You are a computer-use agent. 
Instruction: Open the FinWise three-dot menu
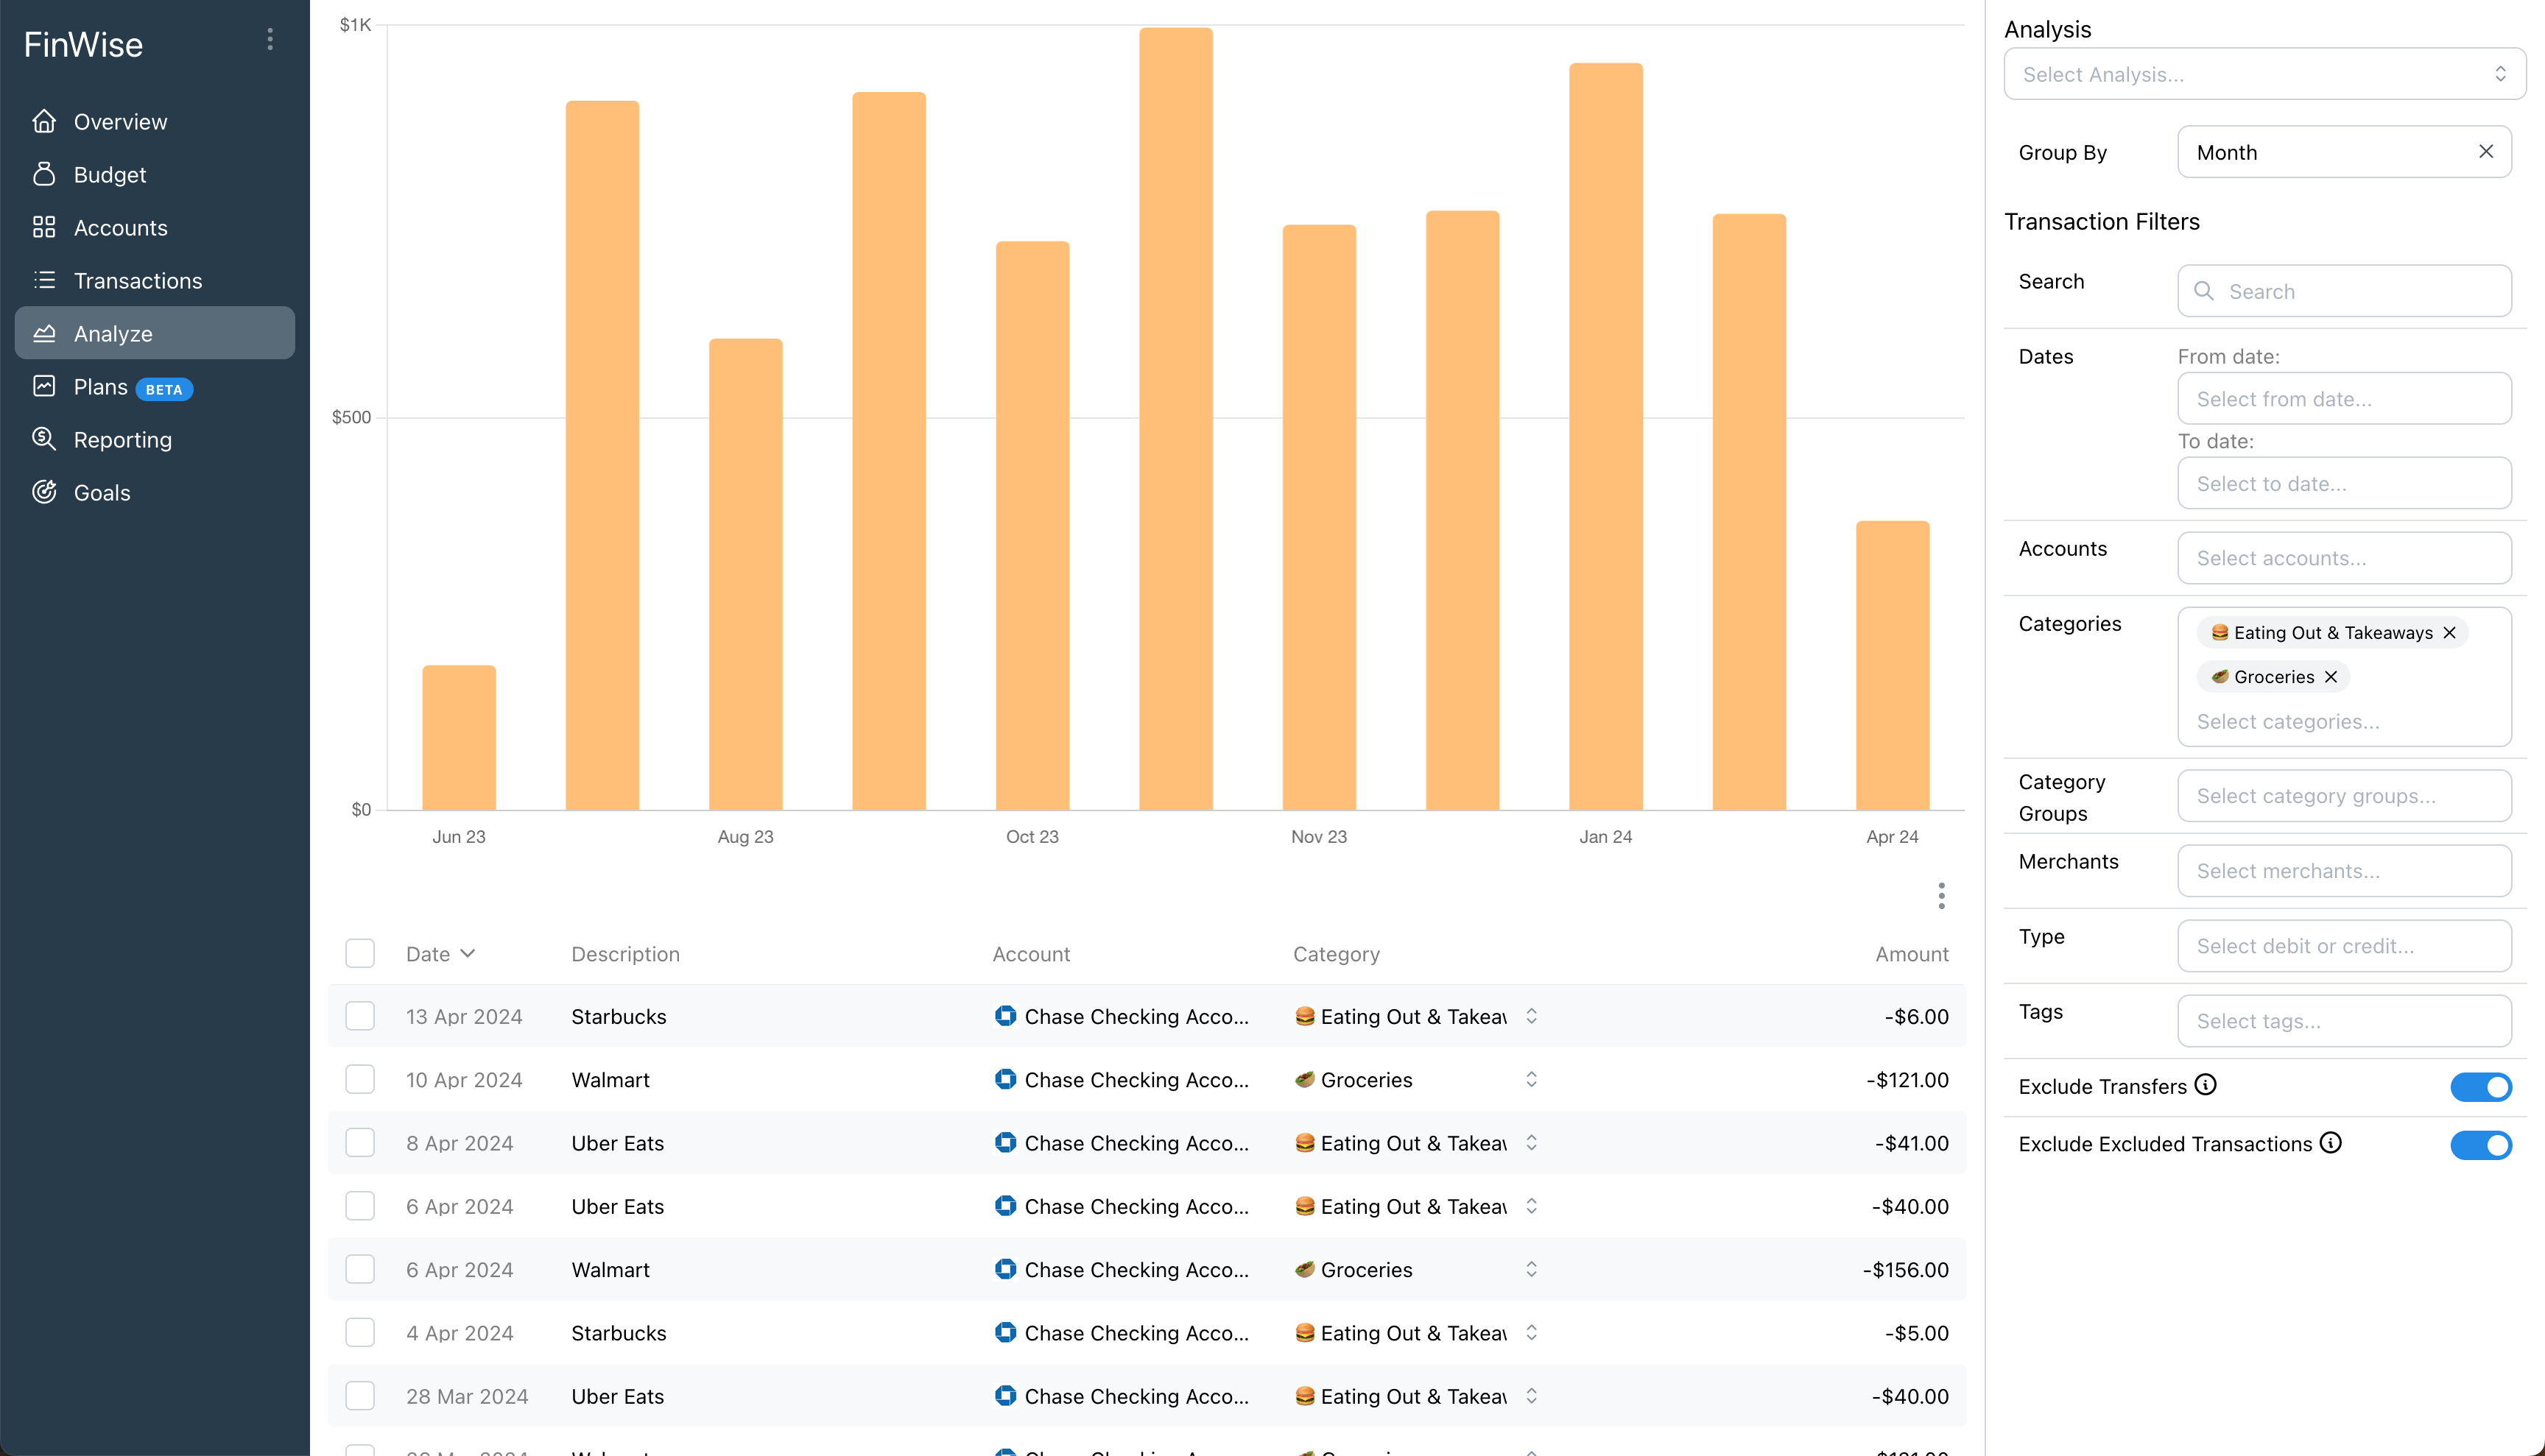270,39
